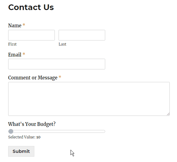
Task: Click the "Last" sublabel under name
Action: tap(62, 44)
